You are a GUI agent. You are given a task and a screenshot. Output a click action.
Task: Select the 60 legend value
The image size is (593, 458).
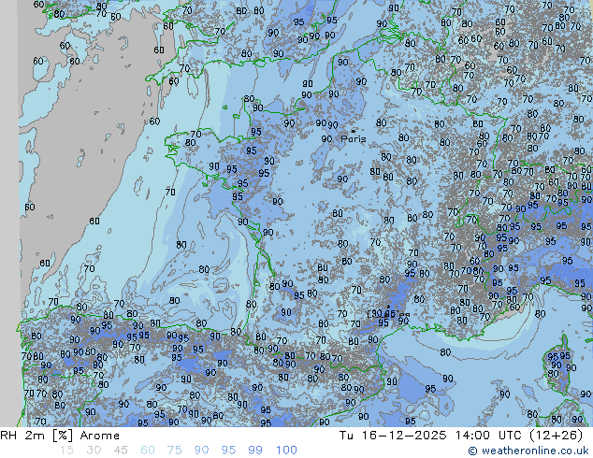[x=148, y=451]
